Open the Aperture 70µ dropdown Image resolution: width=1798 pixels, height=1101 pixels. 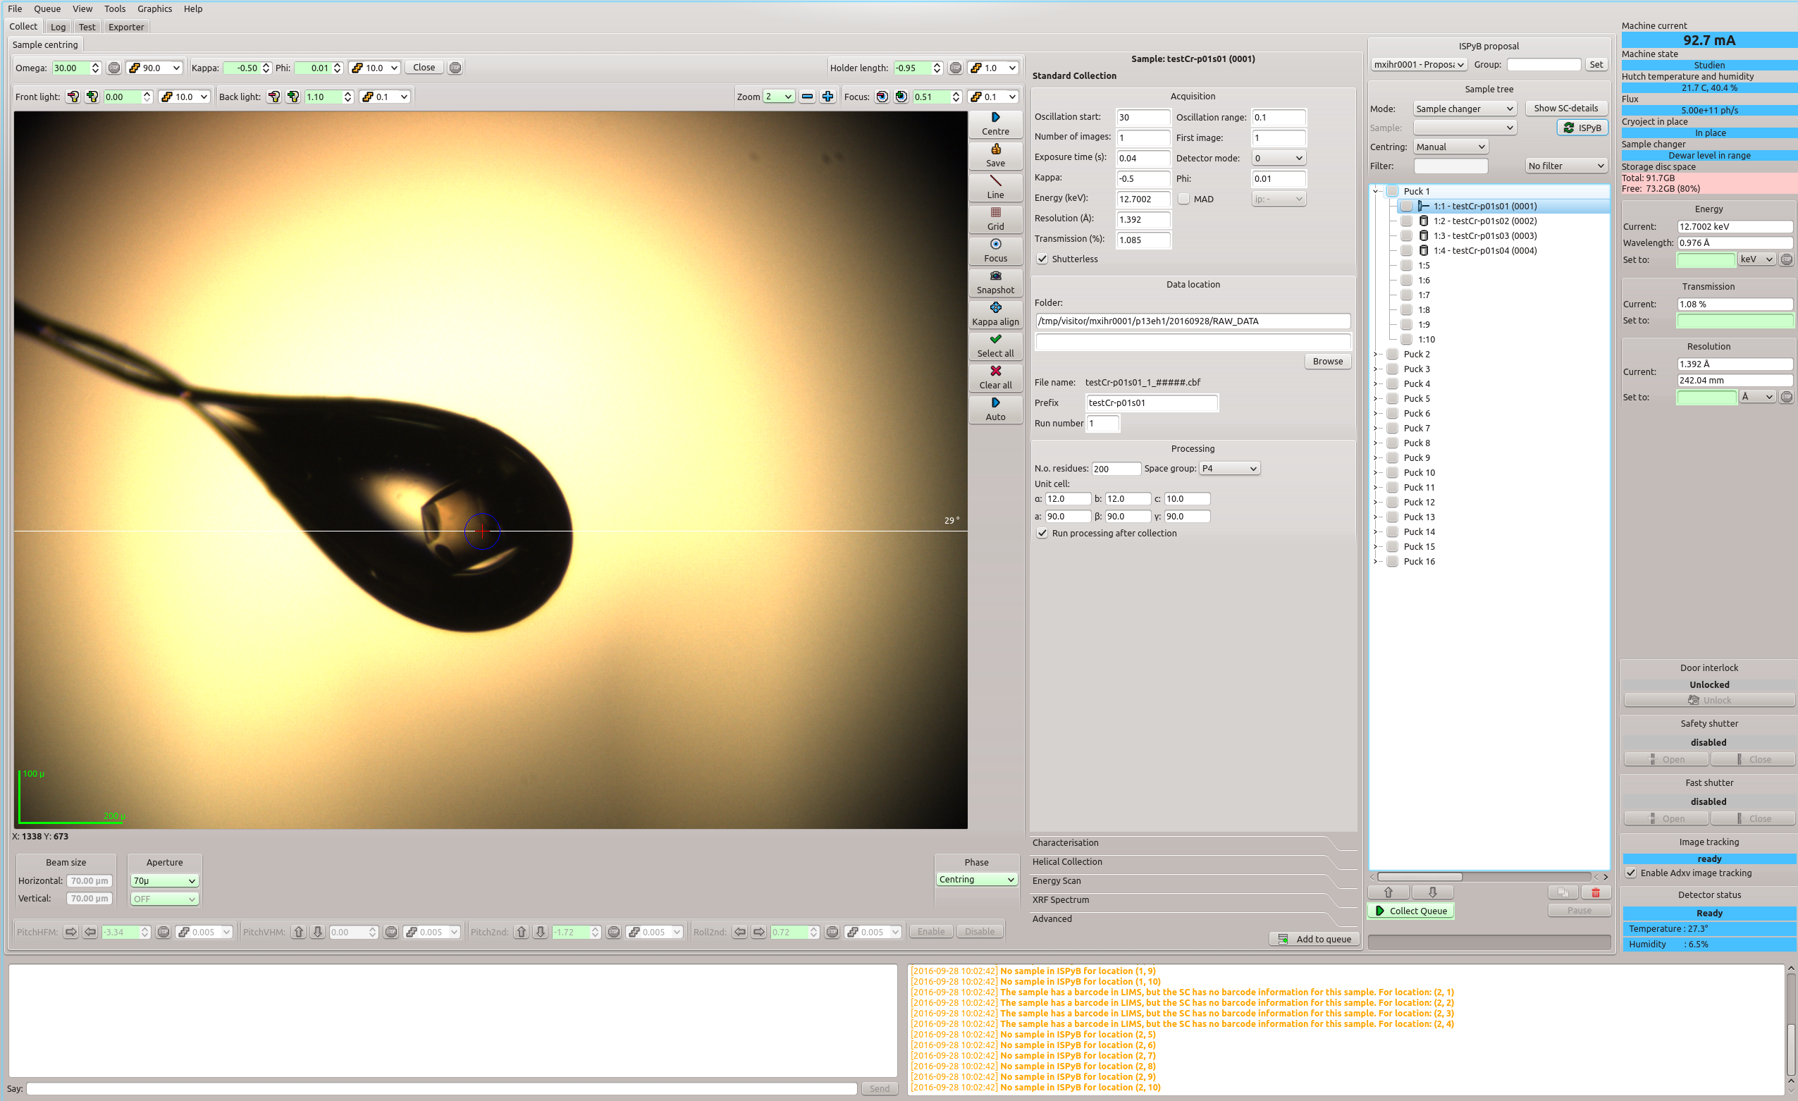tap(164, 880)
